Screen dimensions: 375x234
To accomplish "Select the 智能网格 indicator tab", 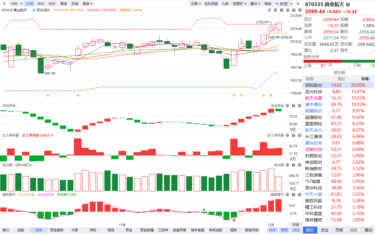I will [x=252, y=230].
